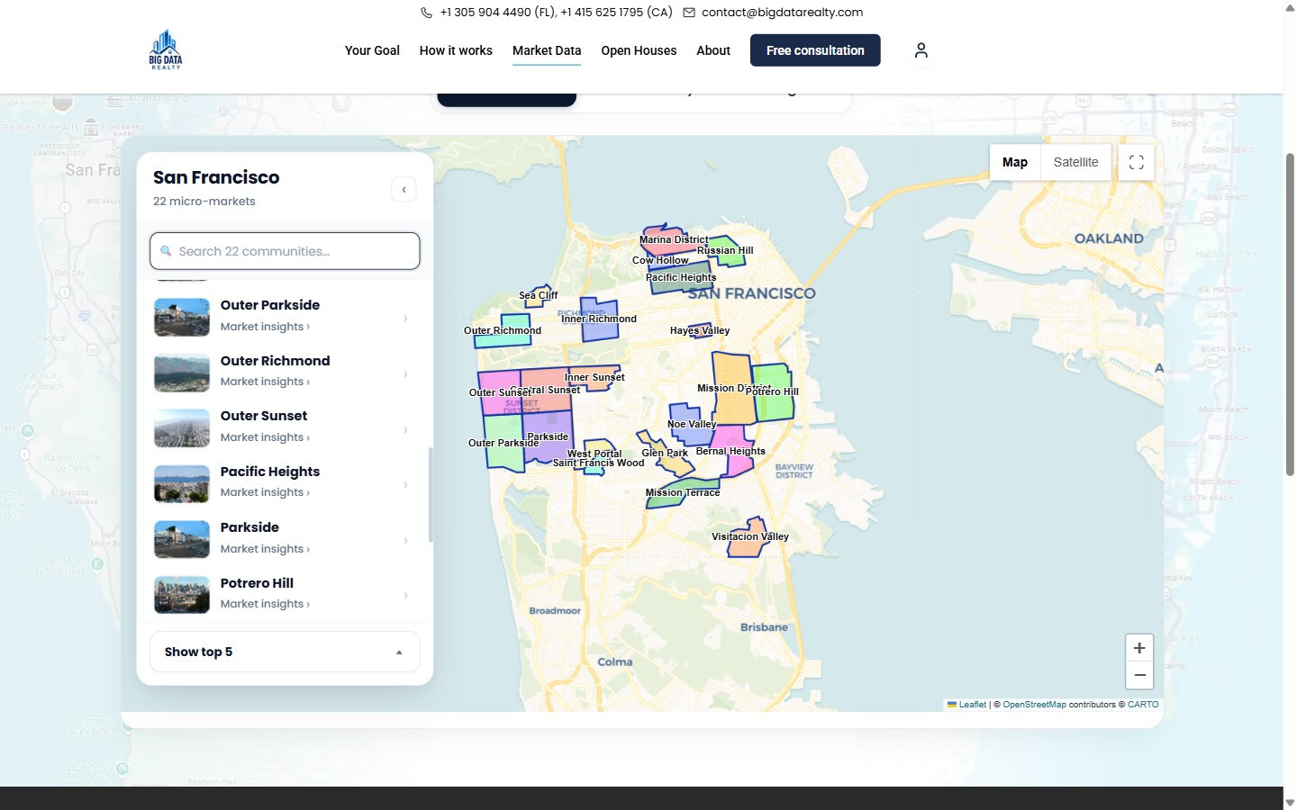
Task: Open the About menu item
Action: coord(713,50)
